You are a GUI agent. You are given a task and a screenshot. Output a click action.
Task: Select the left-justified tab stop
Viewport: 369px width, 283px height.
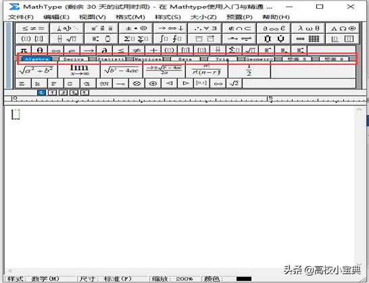[x=41, y=93]
